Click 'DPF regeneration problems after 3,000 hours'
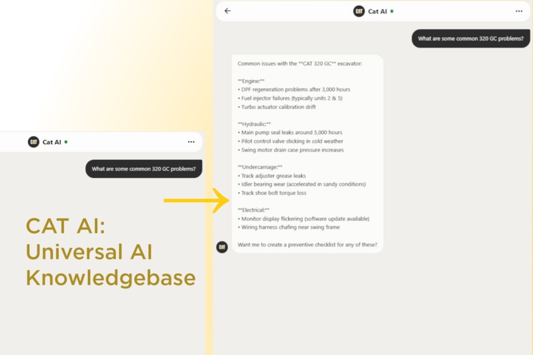The height and width of the screenshot is (355, 533). tap(294, 89)
